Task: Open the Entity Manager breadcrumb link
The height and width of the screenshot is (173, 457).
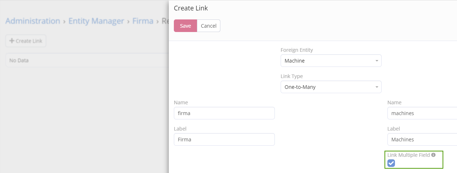Action: point(96,21)
